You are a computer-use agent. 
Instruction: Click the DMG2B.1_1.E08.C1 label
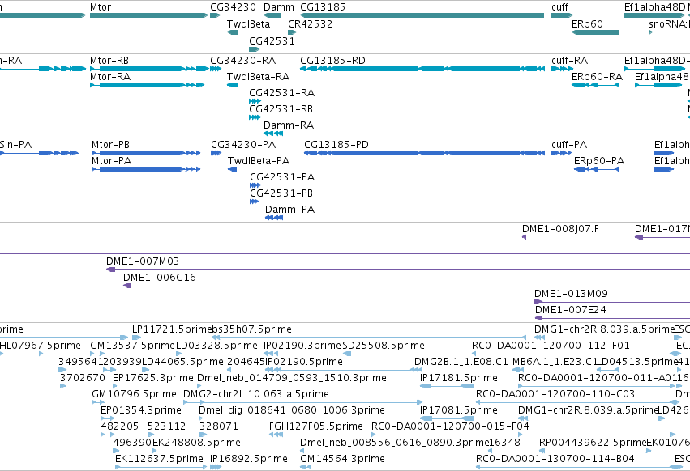(x=461, y=362)
